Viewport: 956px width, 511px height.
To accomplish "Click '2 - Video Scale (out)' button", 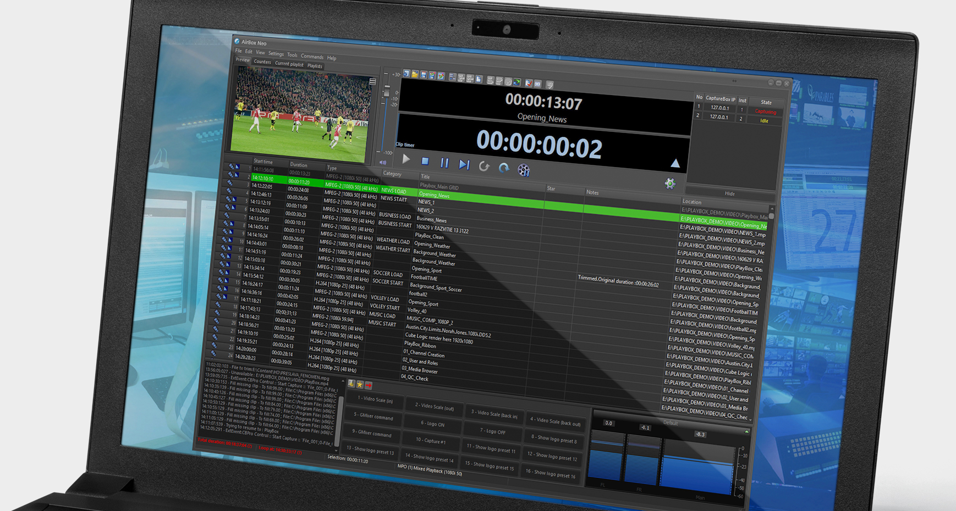I will pos(434,407).
